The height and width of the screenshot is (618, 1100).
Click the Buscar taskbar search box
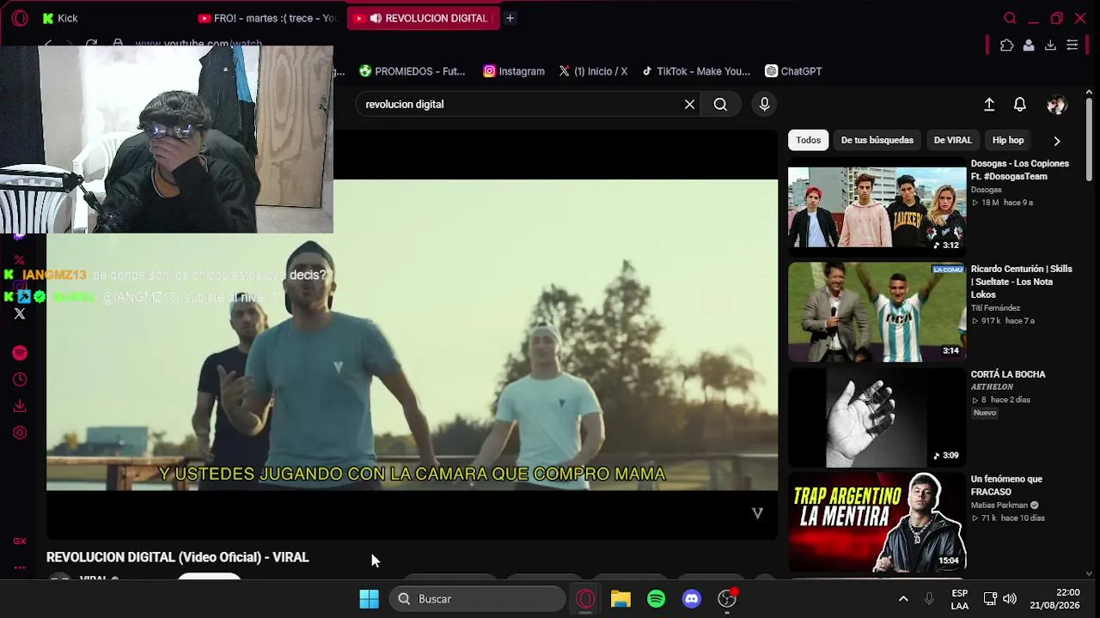478,599
